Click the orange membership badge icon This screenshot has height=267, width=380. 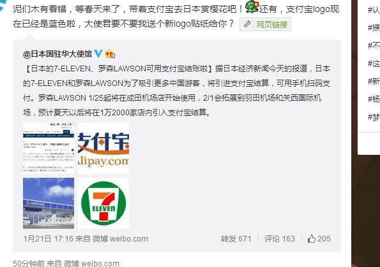click(110, 54)
